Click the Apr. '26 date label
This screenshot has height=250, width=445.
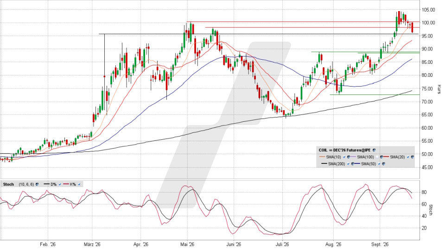(x=141, y=244)
